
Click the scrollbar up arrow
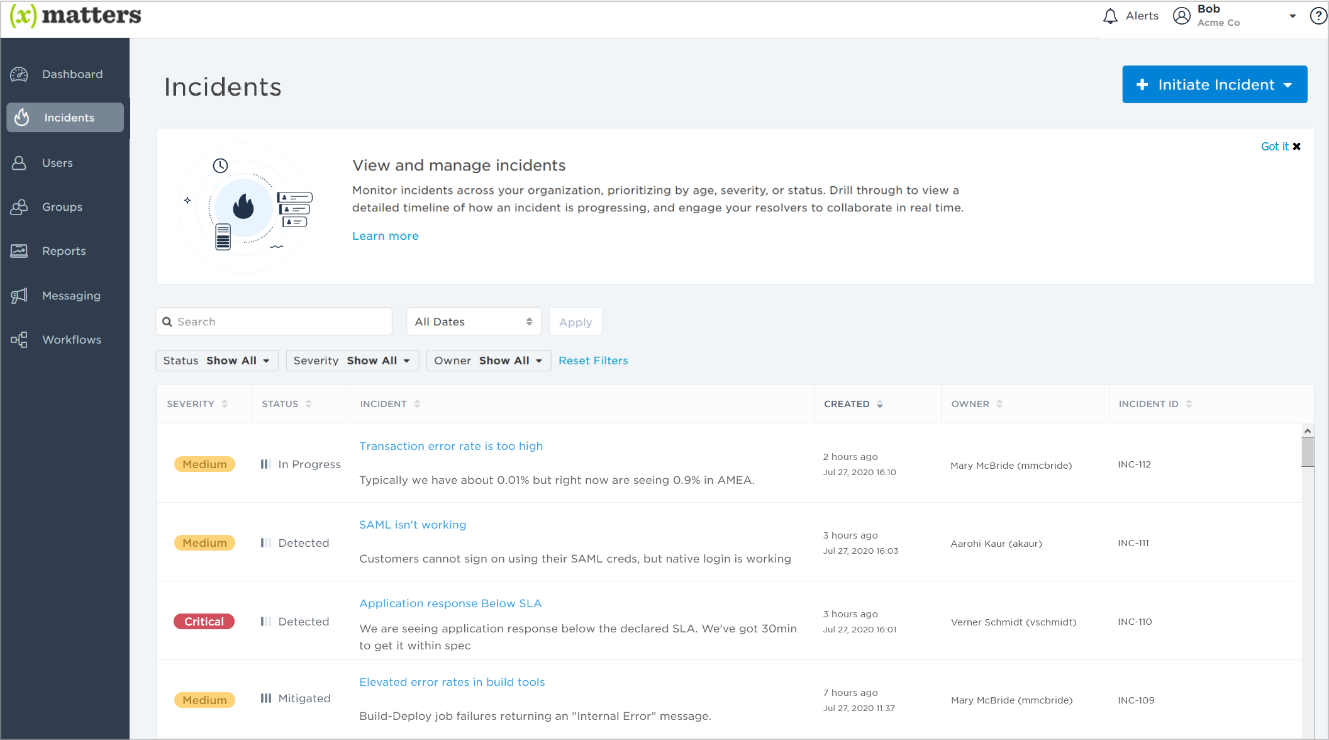click(x=1308, y=431)
